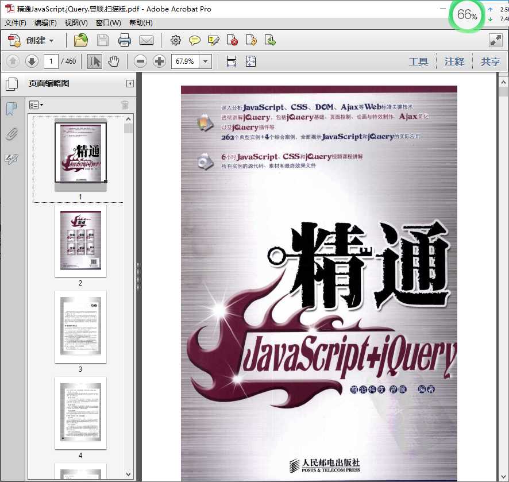This screenshot has width=509, height=482.
Task: Open the 视图(V) menu
Action: 76,23
